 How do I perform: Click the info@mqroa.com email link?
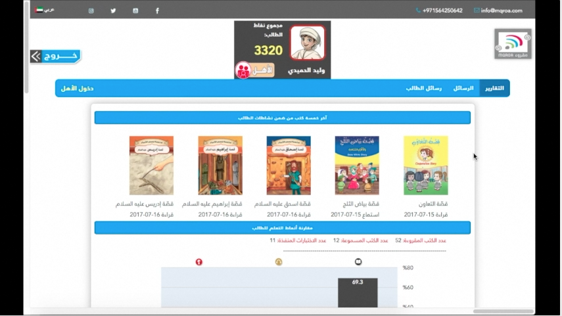[x=498, y=11]
